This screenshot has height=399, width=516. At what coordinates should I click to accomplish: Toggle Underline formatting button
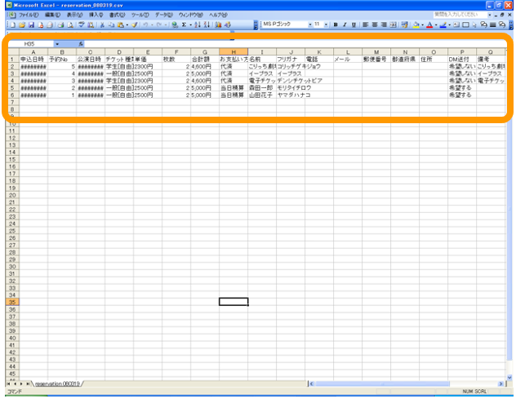pyautogui.click(x=354, y=25)
